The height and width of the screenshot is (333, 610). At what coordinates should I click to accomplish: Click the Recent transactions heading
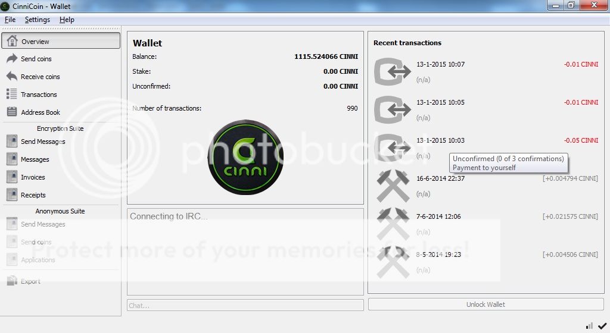click(x=407, y=43)
